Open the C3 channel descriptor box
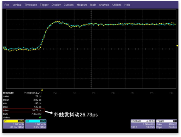This screenshot has width=181, height=137. pos(36,124)
